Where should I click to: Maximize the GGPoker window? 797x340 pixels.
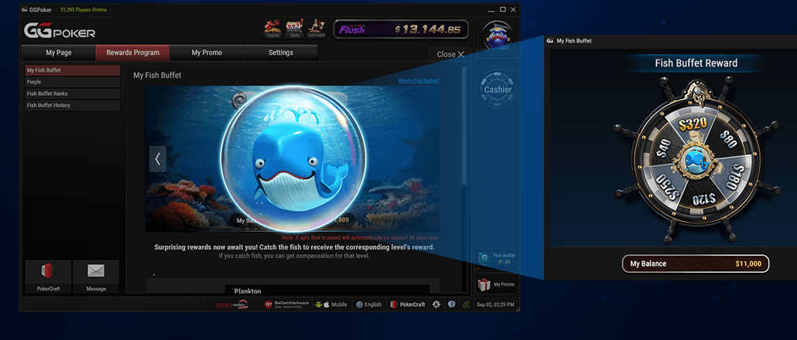tap(503, 9)
